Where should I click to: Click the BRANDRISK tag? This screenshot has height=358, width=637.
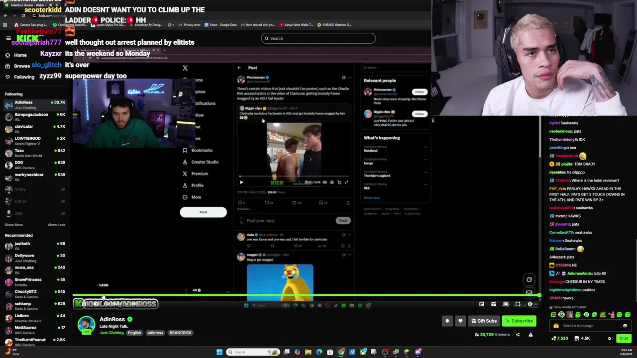click(x=180, y=333)
